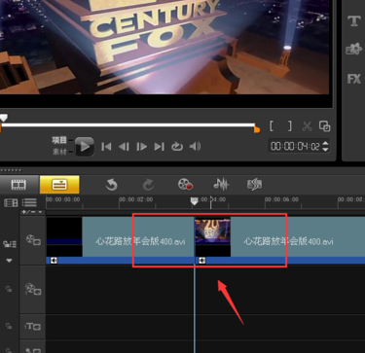Play the project preview

85,147
